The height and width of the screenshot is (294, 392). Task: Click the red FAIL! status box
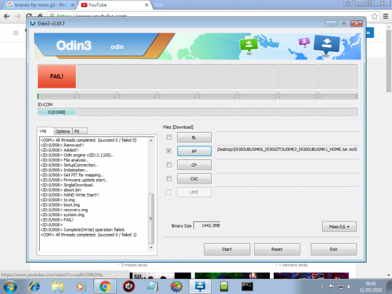(57, 76)
